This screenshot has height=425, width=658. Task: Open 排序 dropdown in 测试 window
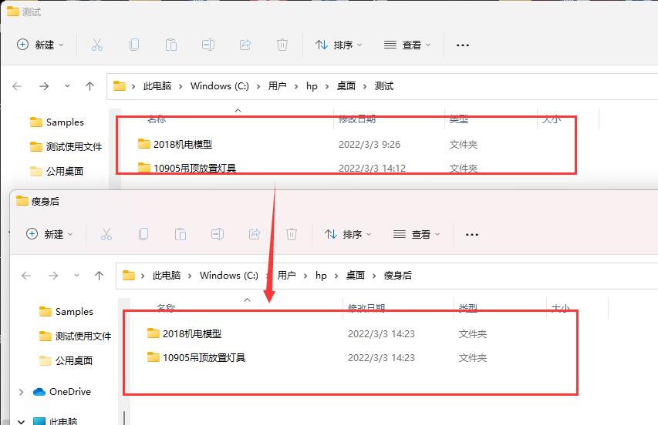pyautogui.click(x=339, y=45)
